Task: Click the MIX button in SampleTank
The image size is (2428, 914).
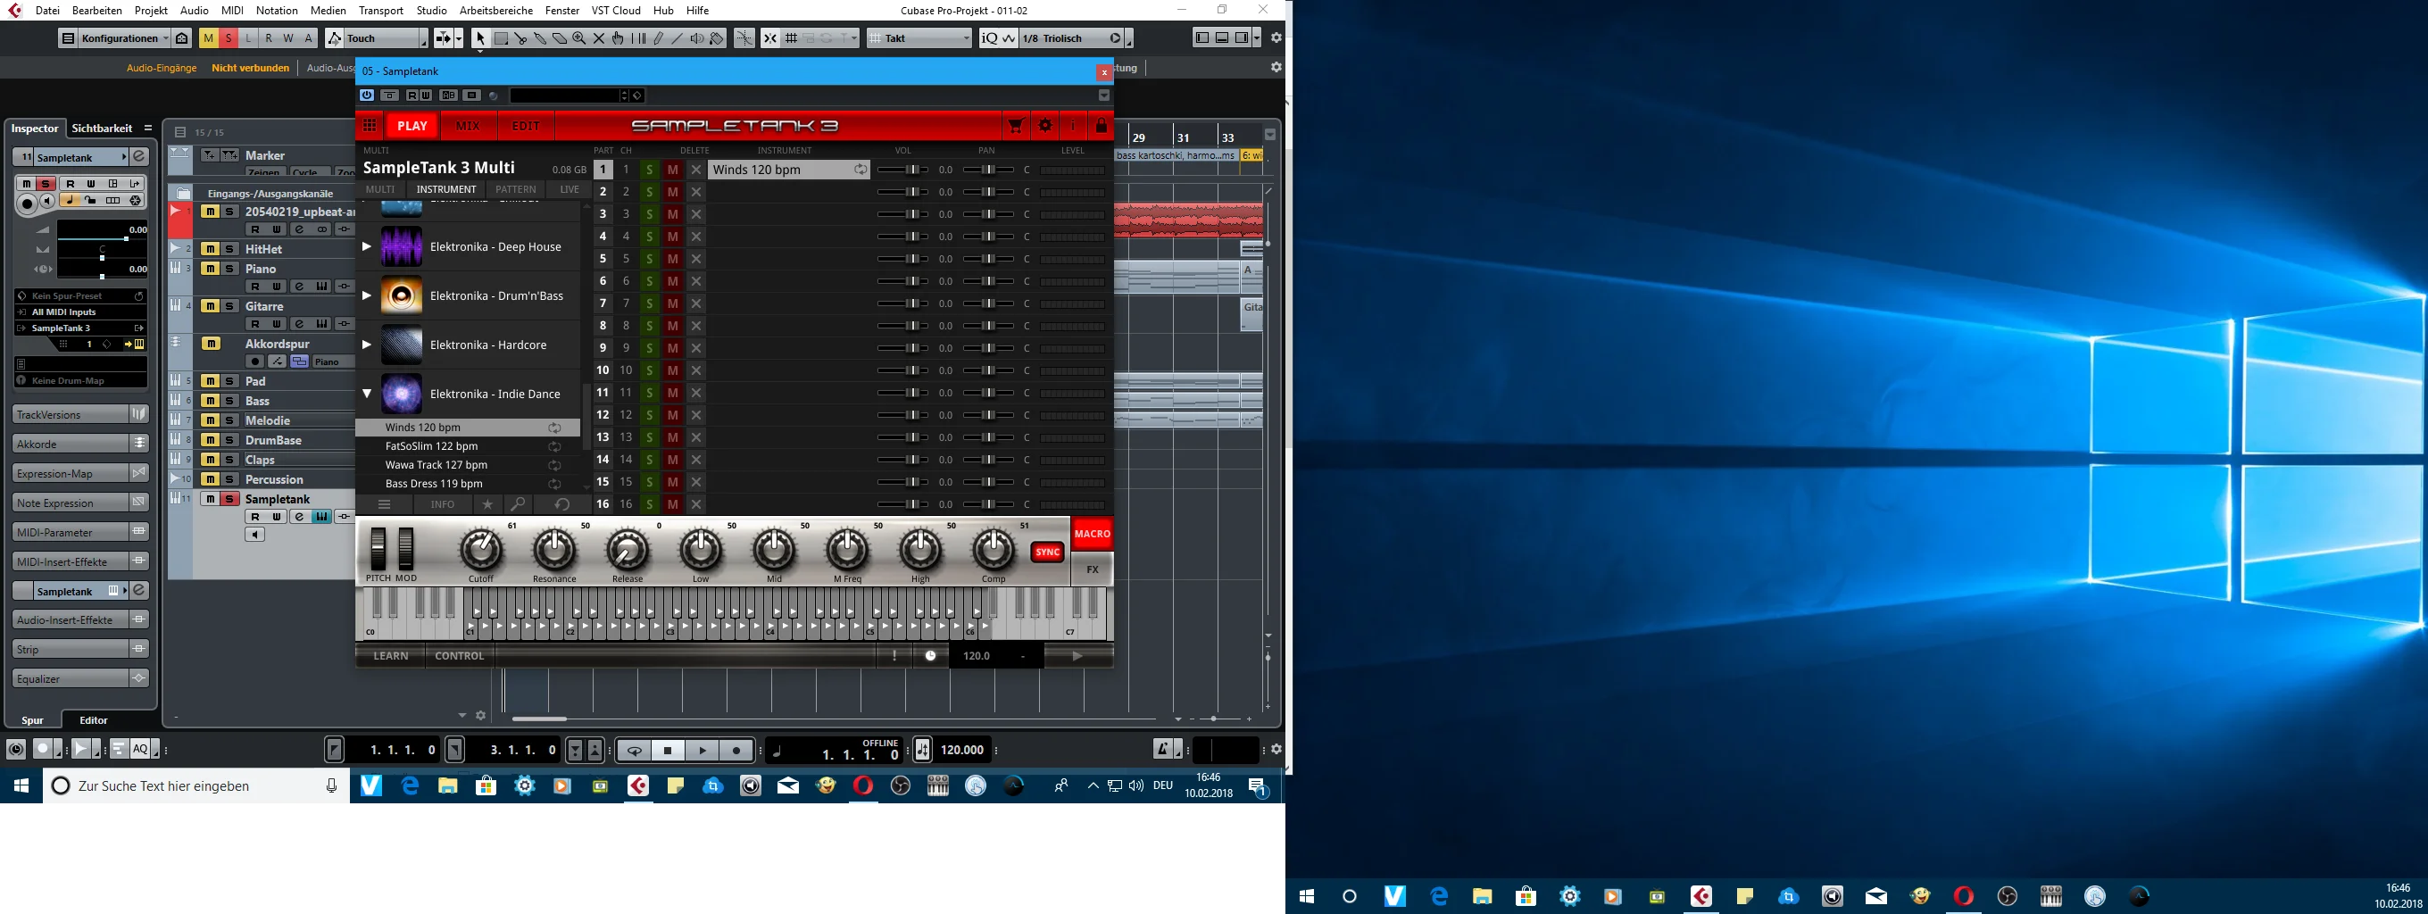Action: click(469, 125)
